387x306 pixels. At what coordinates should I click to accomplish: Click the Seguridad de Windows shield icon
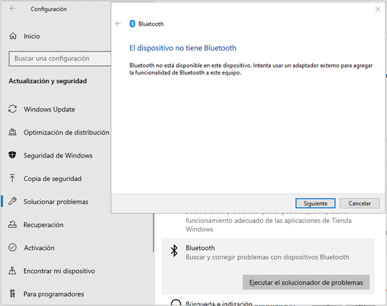click(x=12, y=155)
